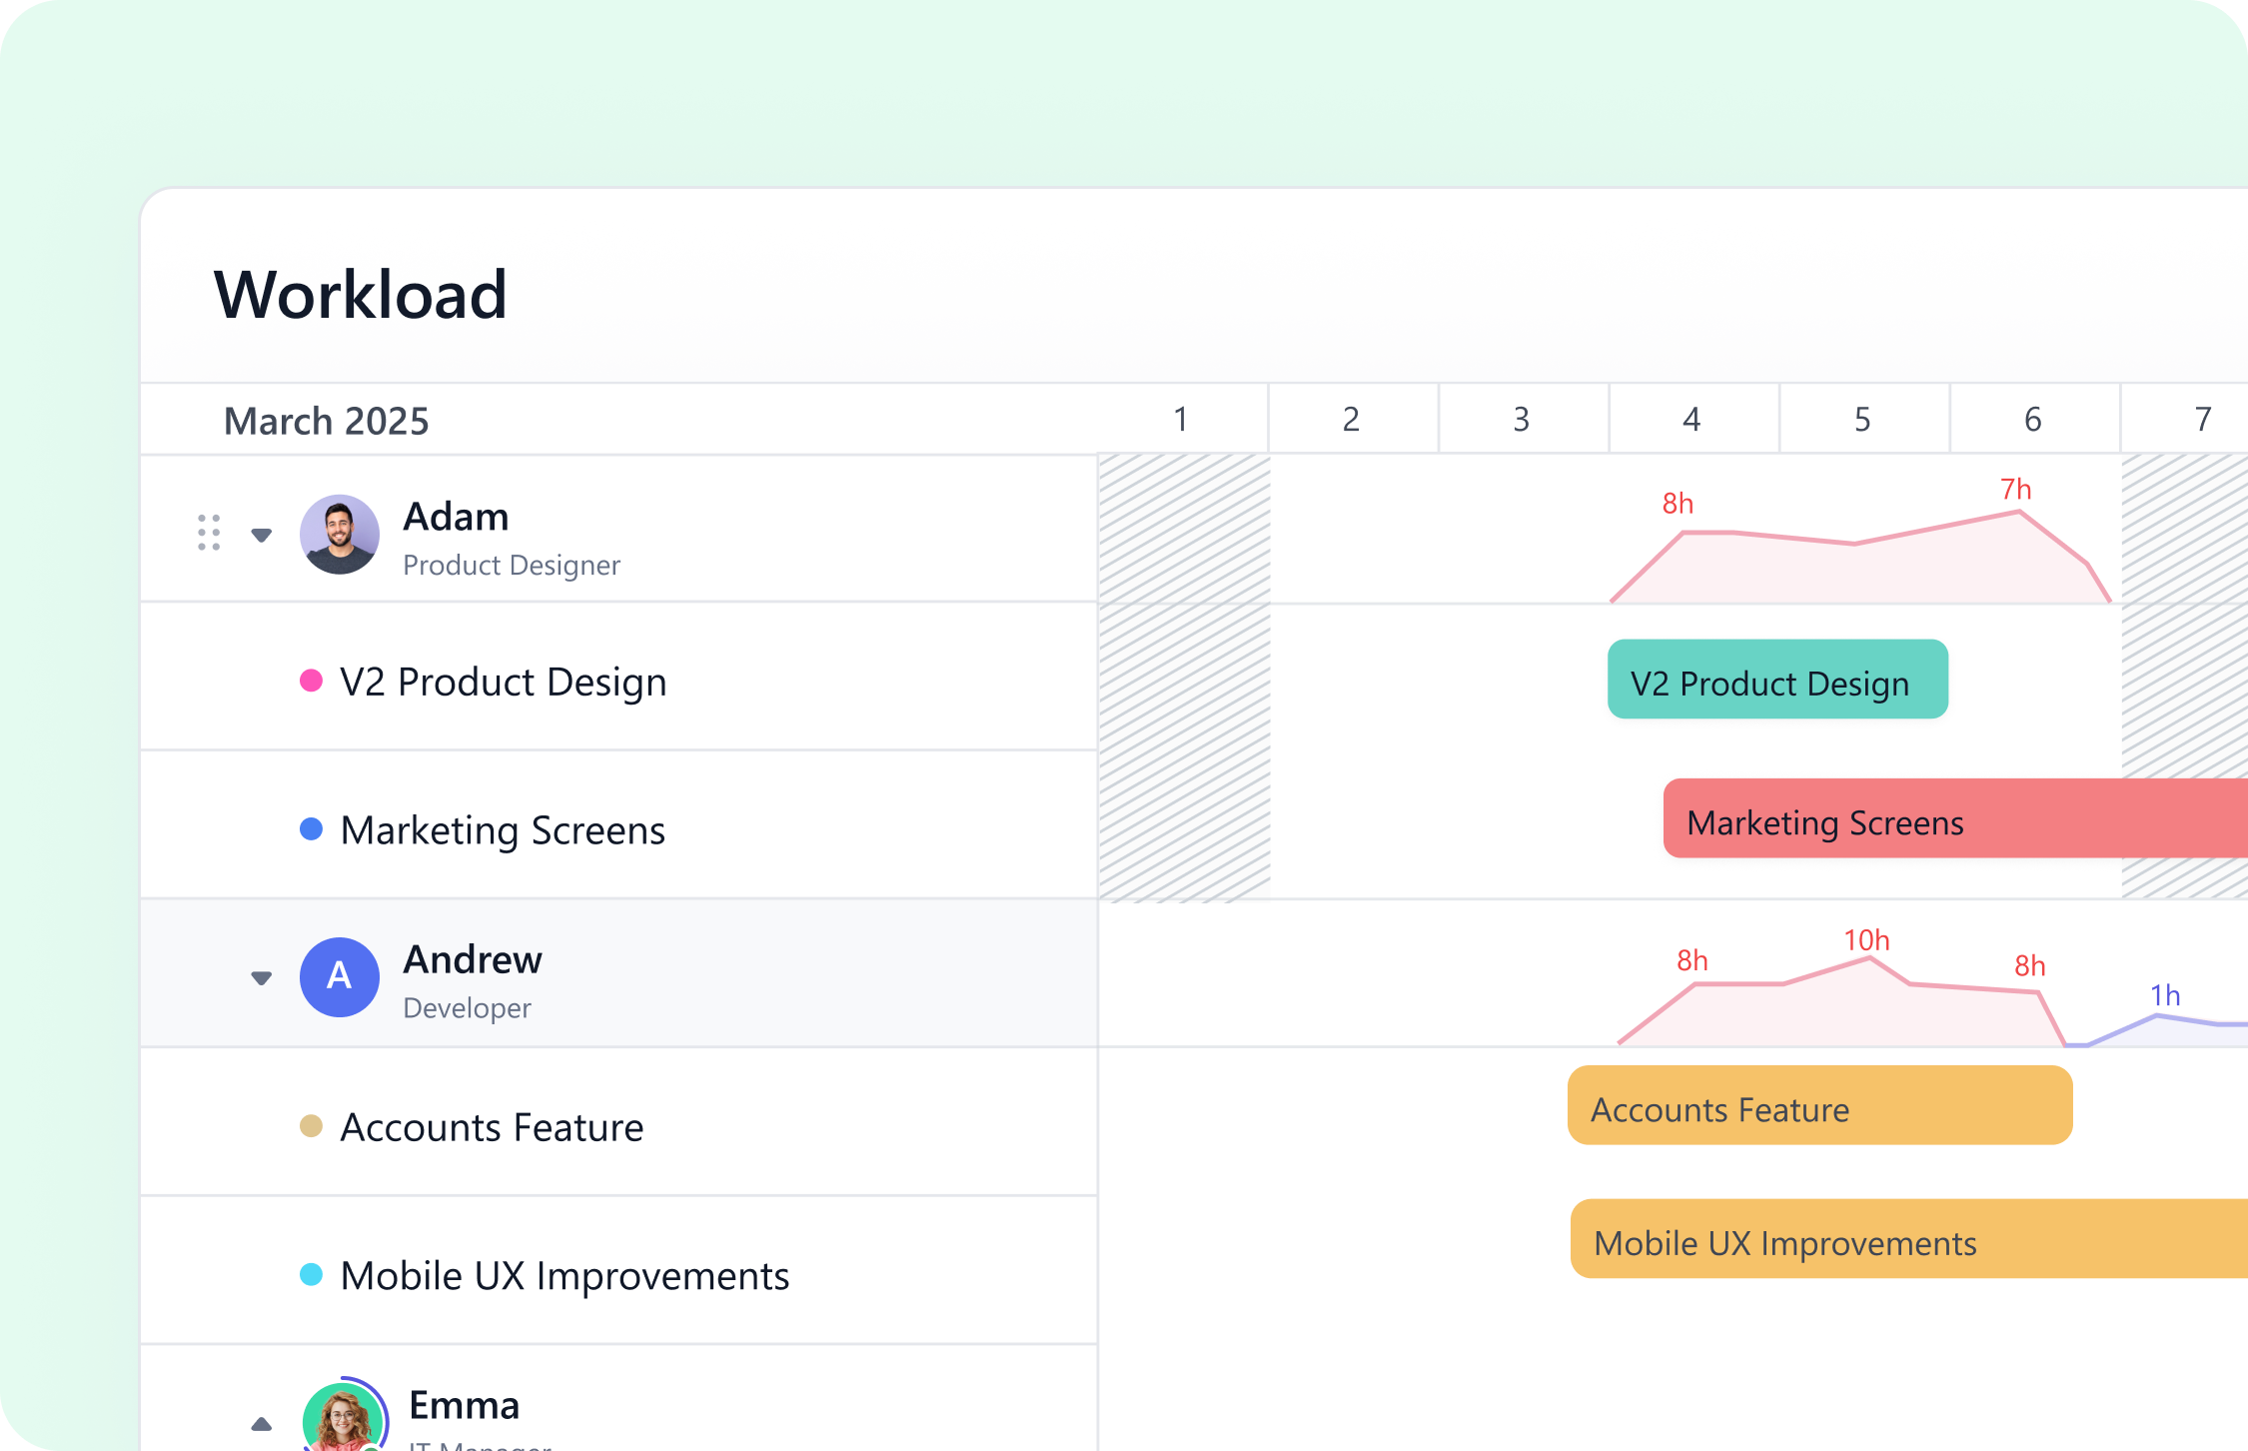Viewport: 2248px width, 1451px height.
Task: Click the drag handle beside Adam
Action: click(x=209, y=533)
